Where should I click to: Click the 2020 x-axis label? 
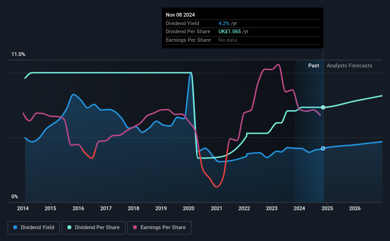pos(189,208)
